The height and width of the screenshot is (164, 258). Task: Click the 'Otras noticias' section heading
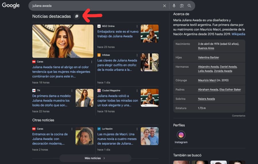[x=43, y=120]
